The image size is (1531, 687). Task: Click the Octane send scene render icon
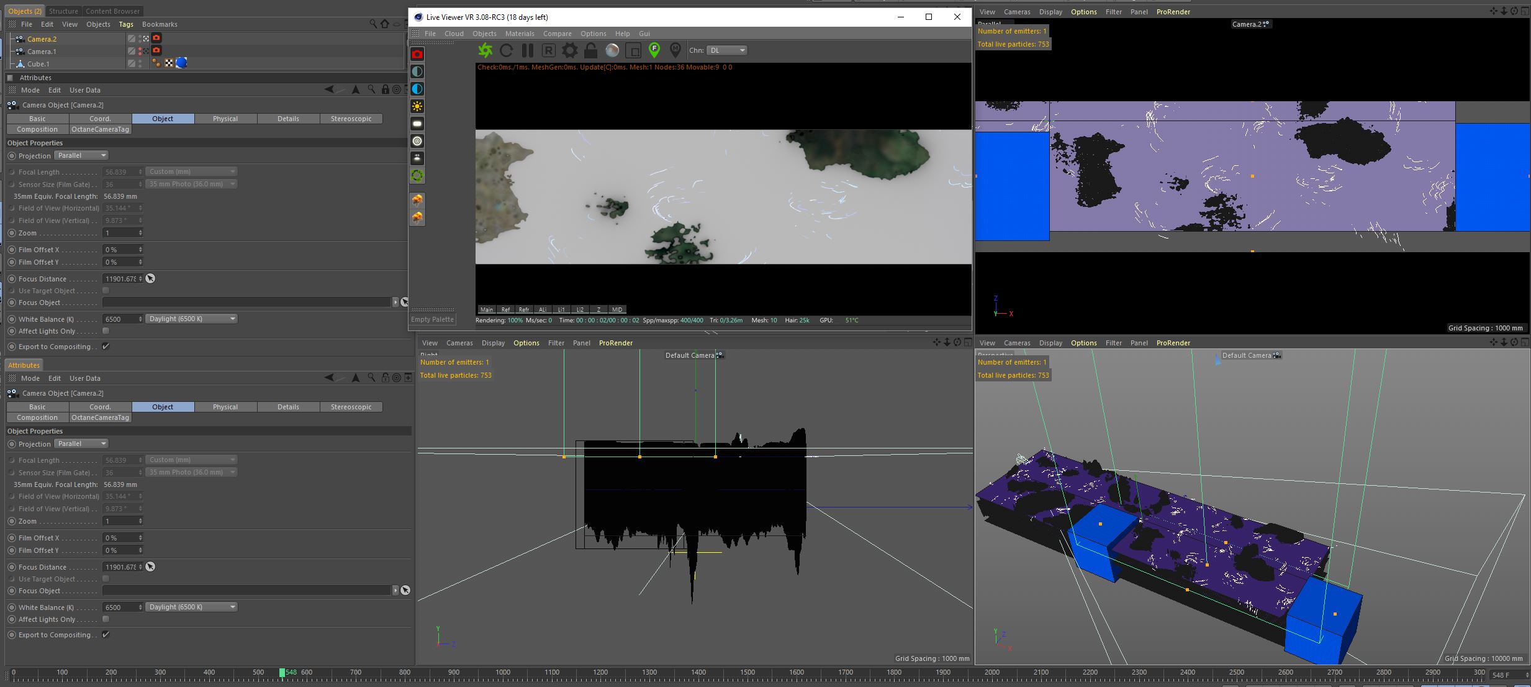pyautogui.click(x=485, y=50)
